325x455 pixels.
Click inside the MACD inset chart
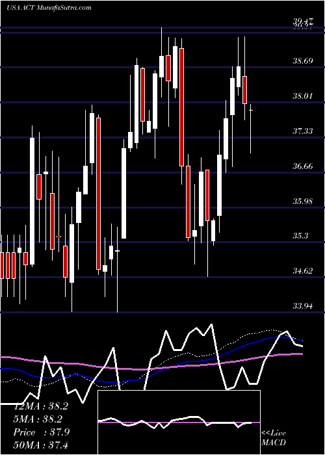(179, 422)
